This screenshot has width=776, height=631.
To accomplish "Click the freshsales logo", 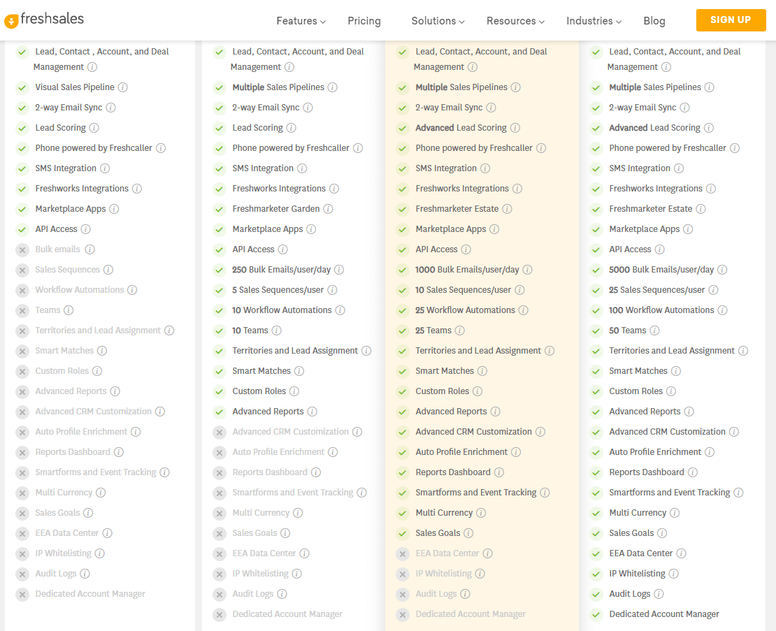I will click(x=43, y=20).
